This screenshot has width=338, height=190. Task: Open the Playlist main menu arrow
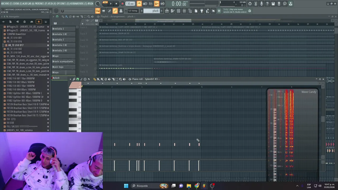pyautogui.click(x=53, y=17)
